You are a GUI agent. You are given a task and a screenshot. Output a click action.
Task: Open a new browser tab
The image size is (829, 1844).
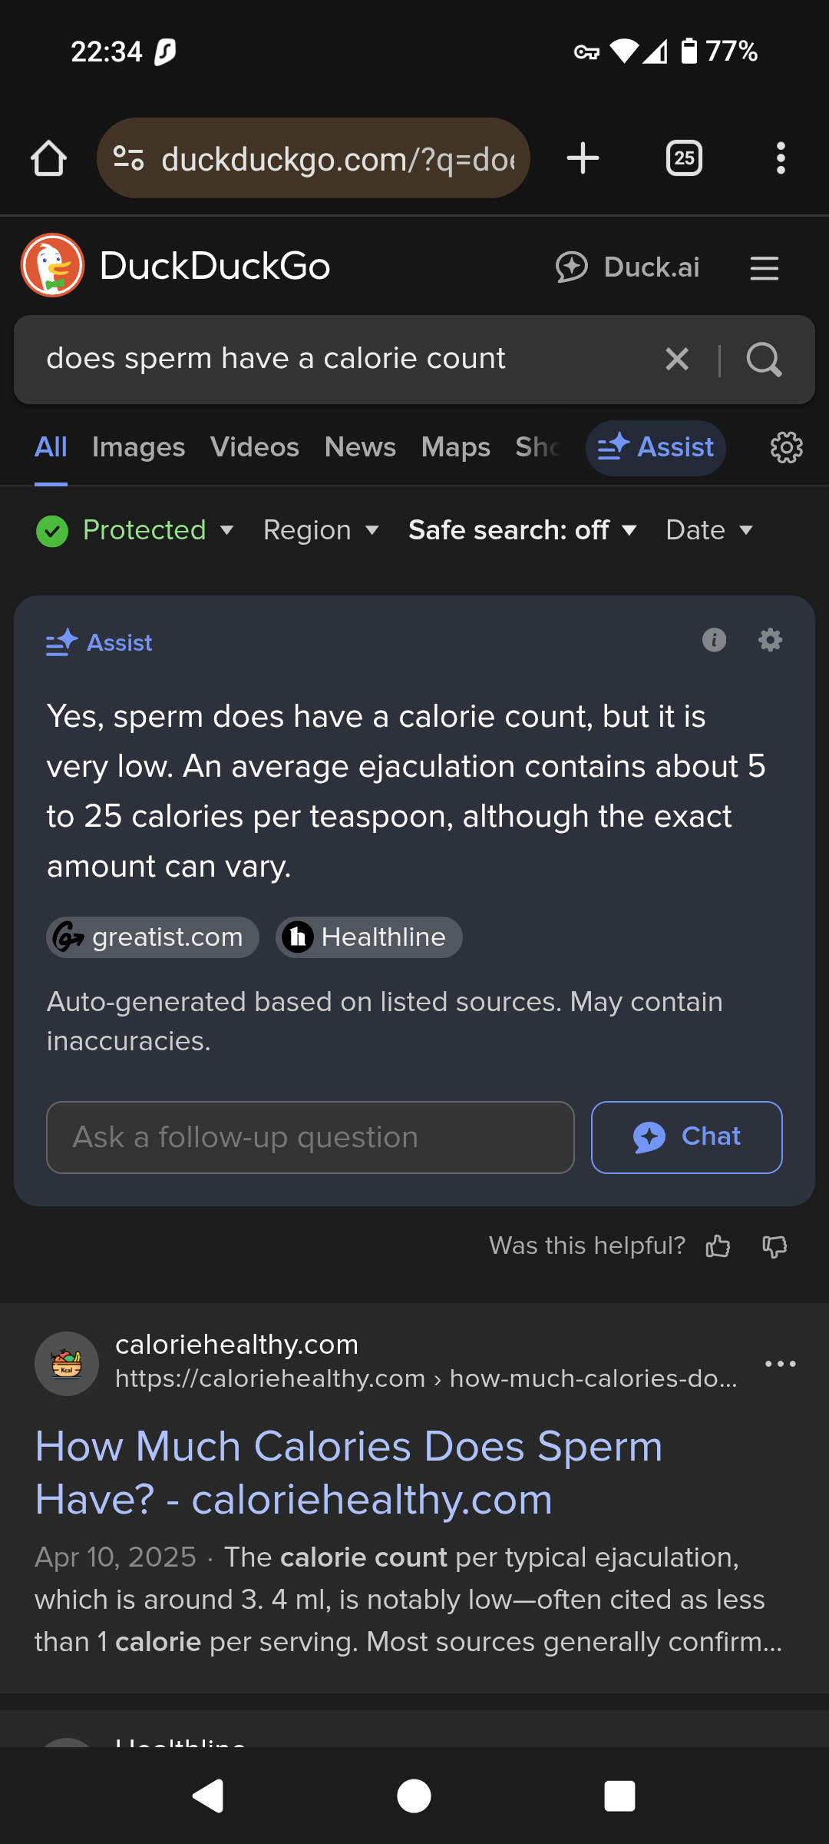pyautogui.click(x=583, y=158)
